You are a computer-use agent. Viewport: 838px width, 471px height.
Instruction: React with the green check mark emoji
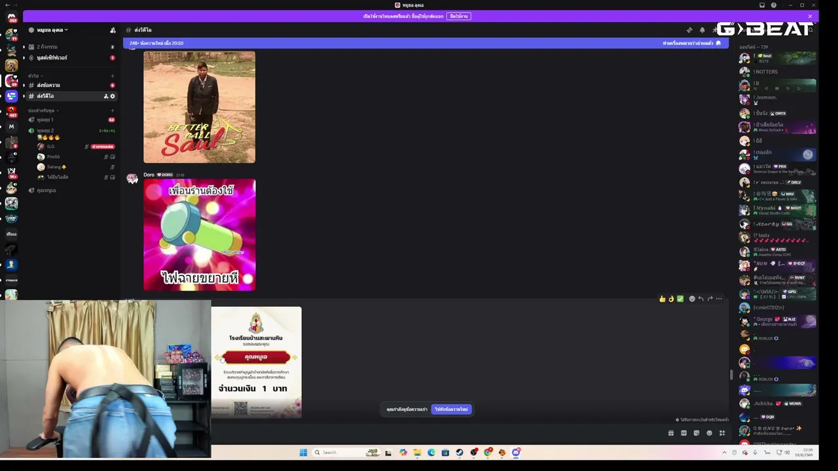680,299
